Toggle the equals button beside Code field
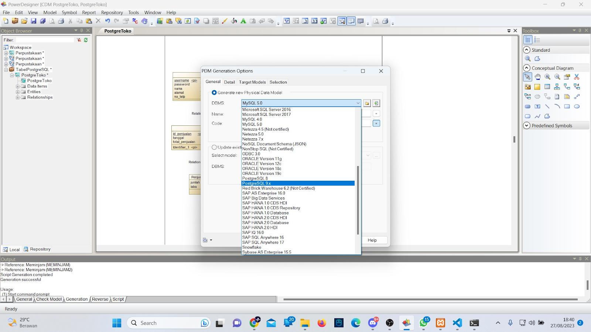The height and width of the screenshot is (332, 591). 376,123
